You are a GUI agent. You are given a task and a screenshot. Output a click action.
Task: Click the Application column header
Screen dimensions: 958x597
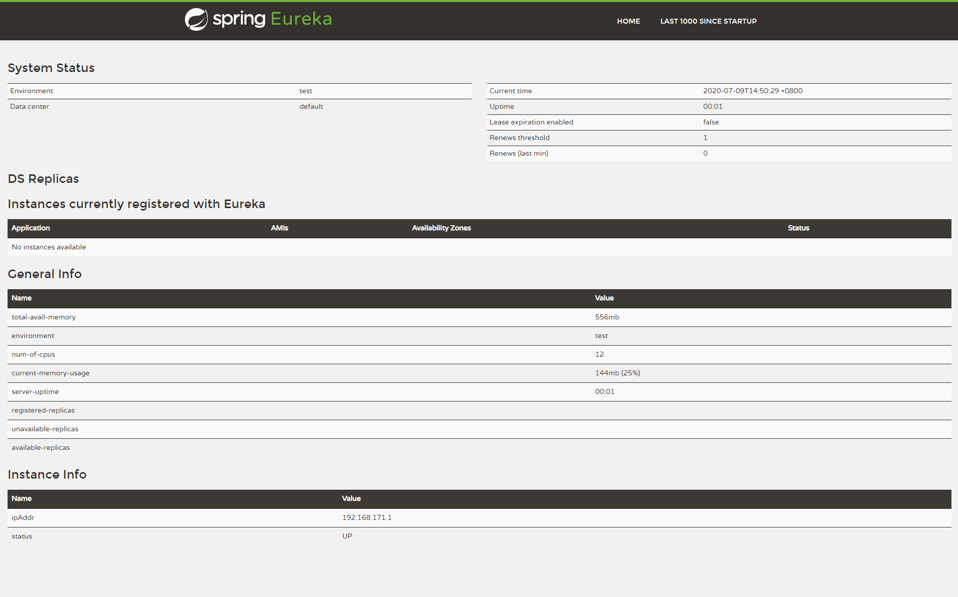(31, 228)
